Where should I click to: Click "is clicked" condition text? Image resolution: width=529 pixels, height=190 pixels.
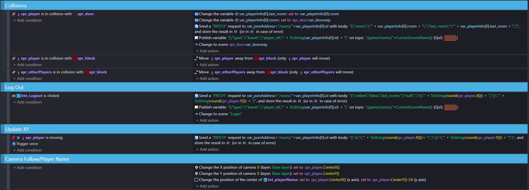[x=51, y=96]
